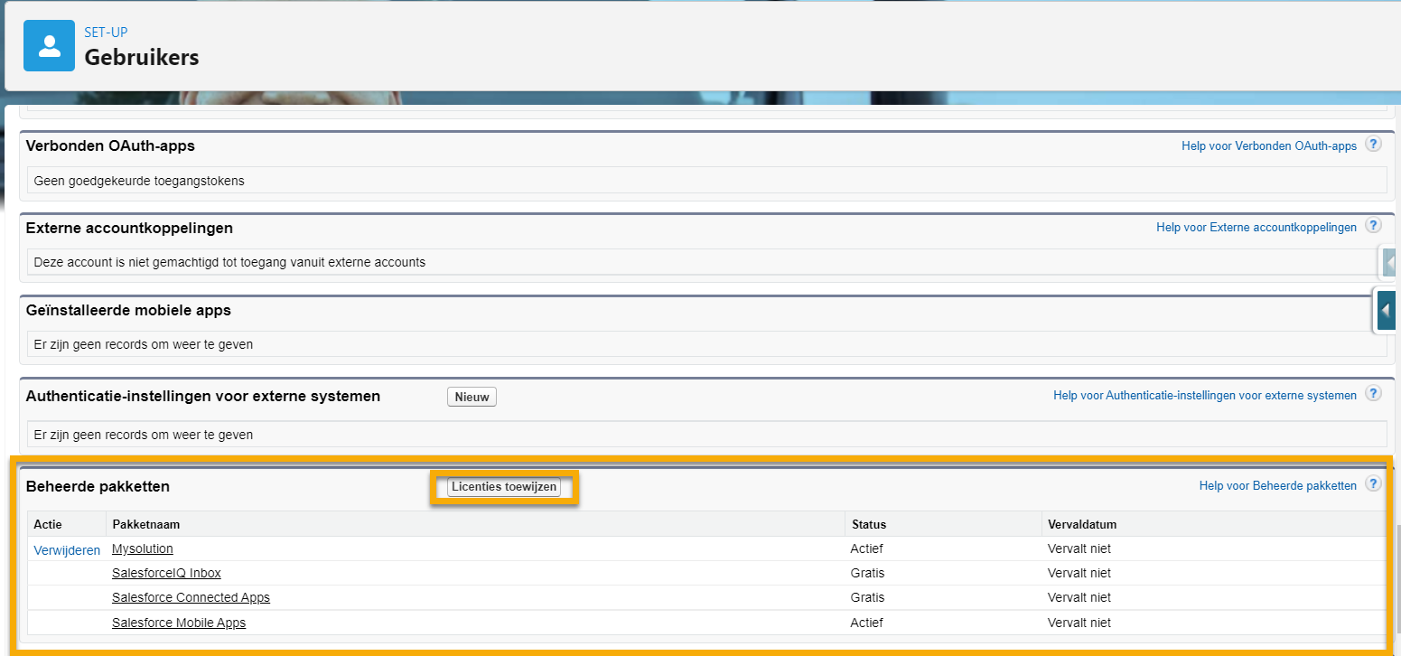
Task: Select Vervalt niet in Salesforce Mobile Apps row
Action: click(x=1079, y=623)
